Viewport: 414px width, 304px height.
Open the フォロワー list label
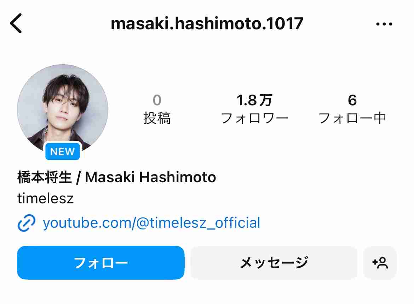pos(254,118)
